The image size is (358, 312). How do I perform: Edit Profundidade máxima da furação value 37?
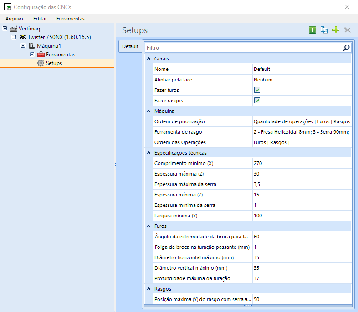pos(302,278)
